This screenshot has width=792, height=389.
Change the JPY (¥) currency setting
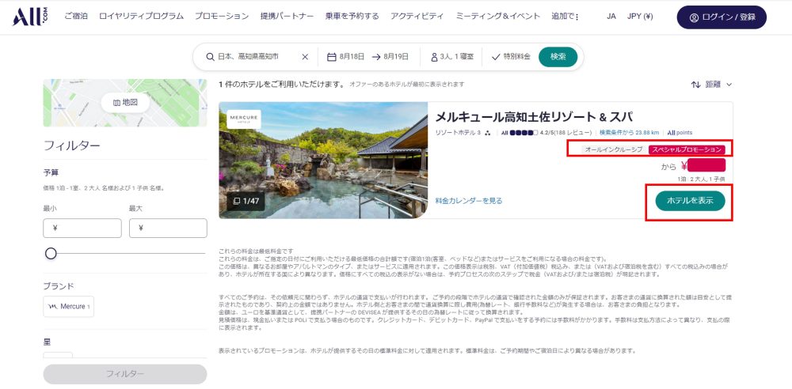pyautogui.click(x=640, y=17)
